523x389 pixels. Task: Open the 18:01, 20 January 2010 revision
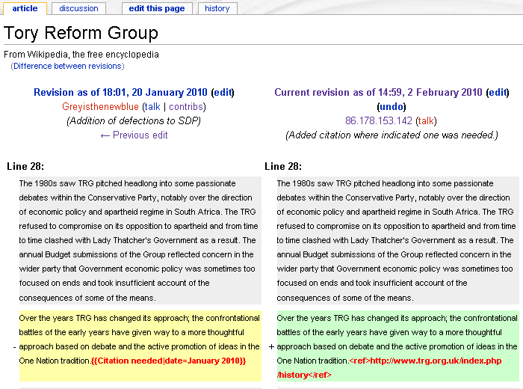(x=120, y=93)
